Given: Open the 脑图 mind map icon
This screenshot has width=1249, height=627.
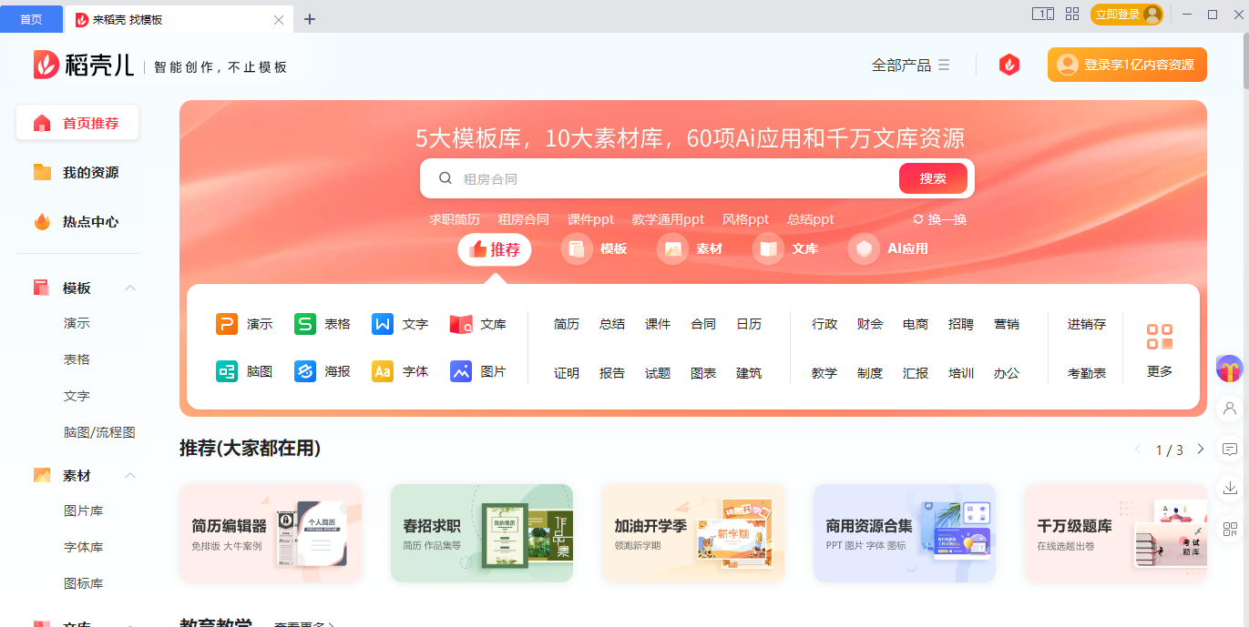Looking at the screenshot, I should [227, 371].
